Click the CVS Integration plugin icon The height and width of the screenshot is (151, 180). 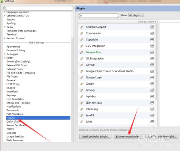point(82,46)
